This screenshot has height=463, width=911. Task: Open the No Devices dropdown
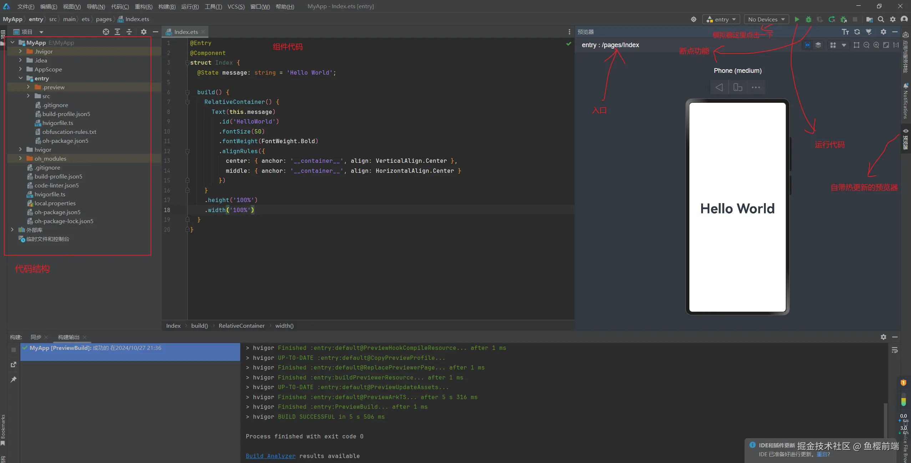click(766, 19)
